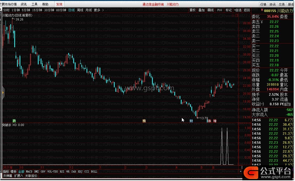Click the 返回 back button
The height and width of the screenshot is (181, 295).
tap(247, 10)
